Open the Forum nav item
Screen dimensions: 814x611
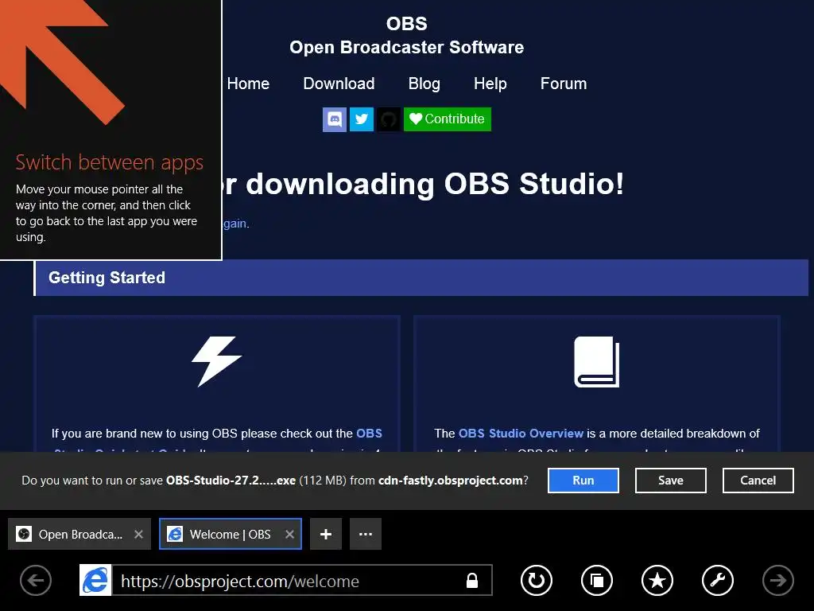pyautogui.click(x=564, y=84)
